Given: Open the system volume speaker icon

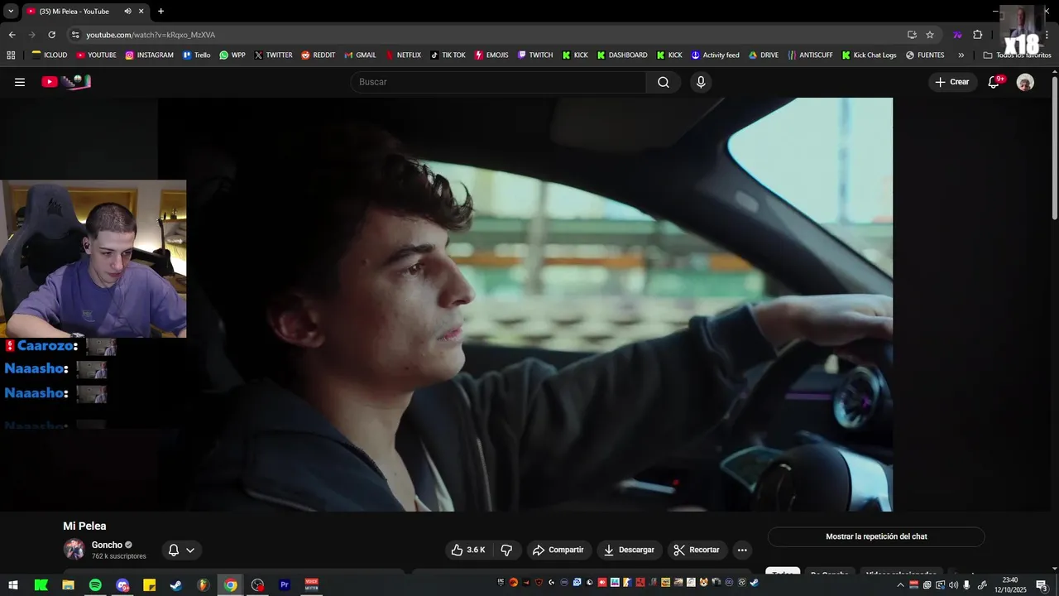Looking at the screenshot, I should [953, 585].
